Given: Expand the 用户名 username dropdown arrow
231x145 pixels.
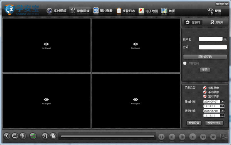Looking at the screenshot, I should point(225,39).
